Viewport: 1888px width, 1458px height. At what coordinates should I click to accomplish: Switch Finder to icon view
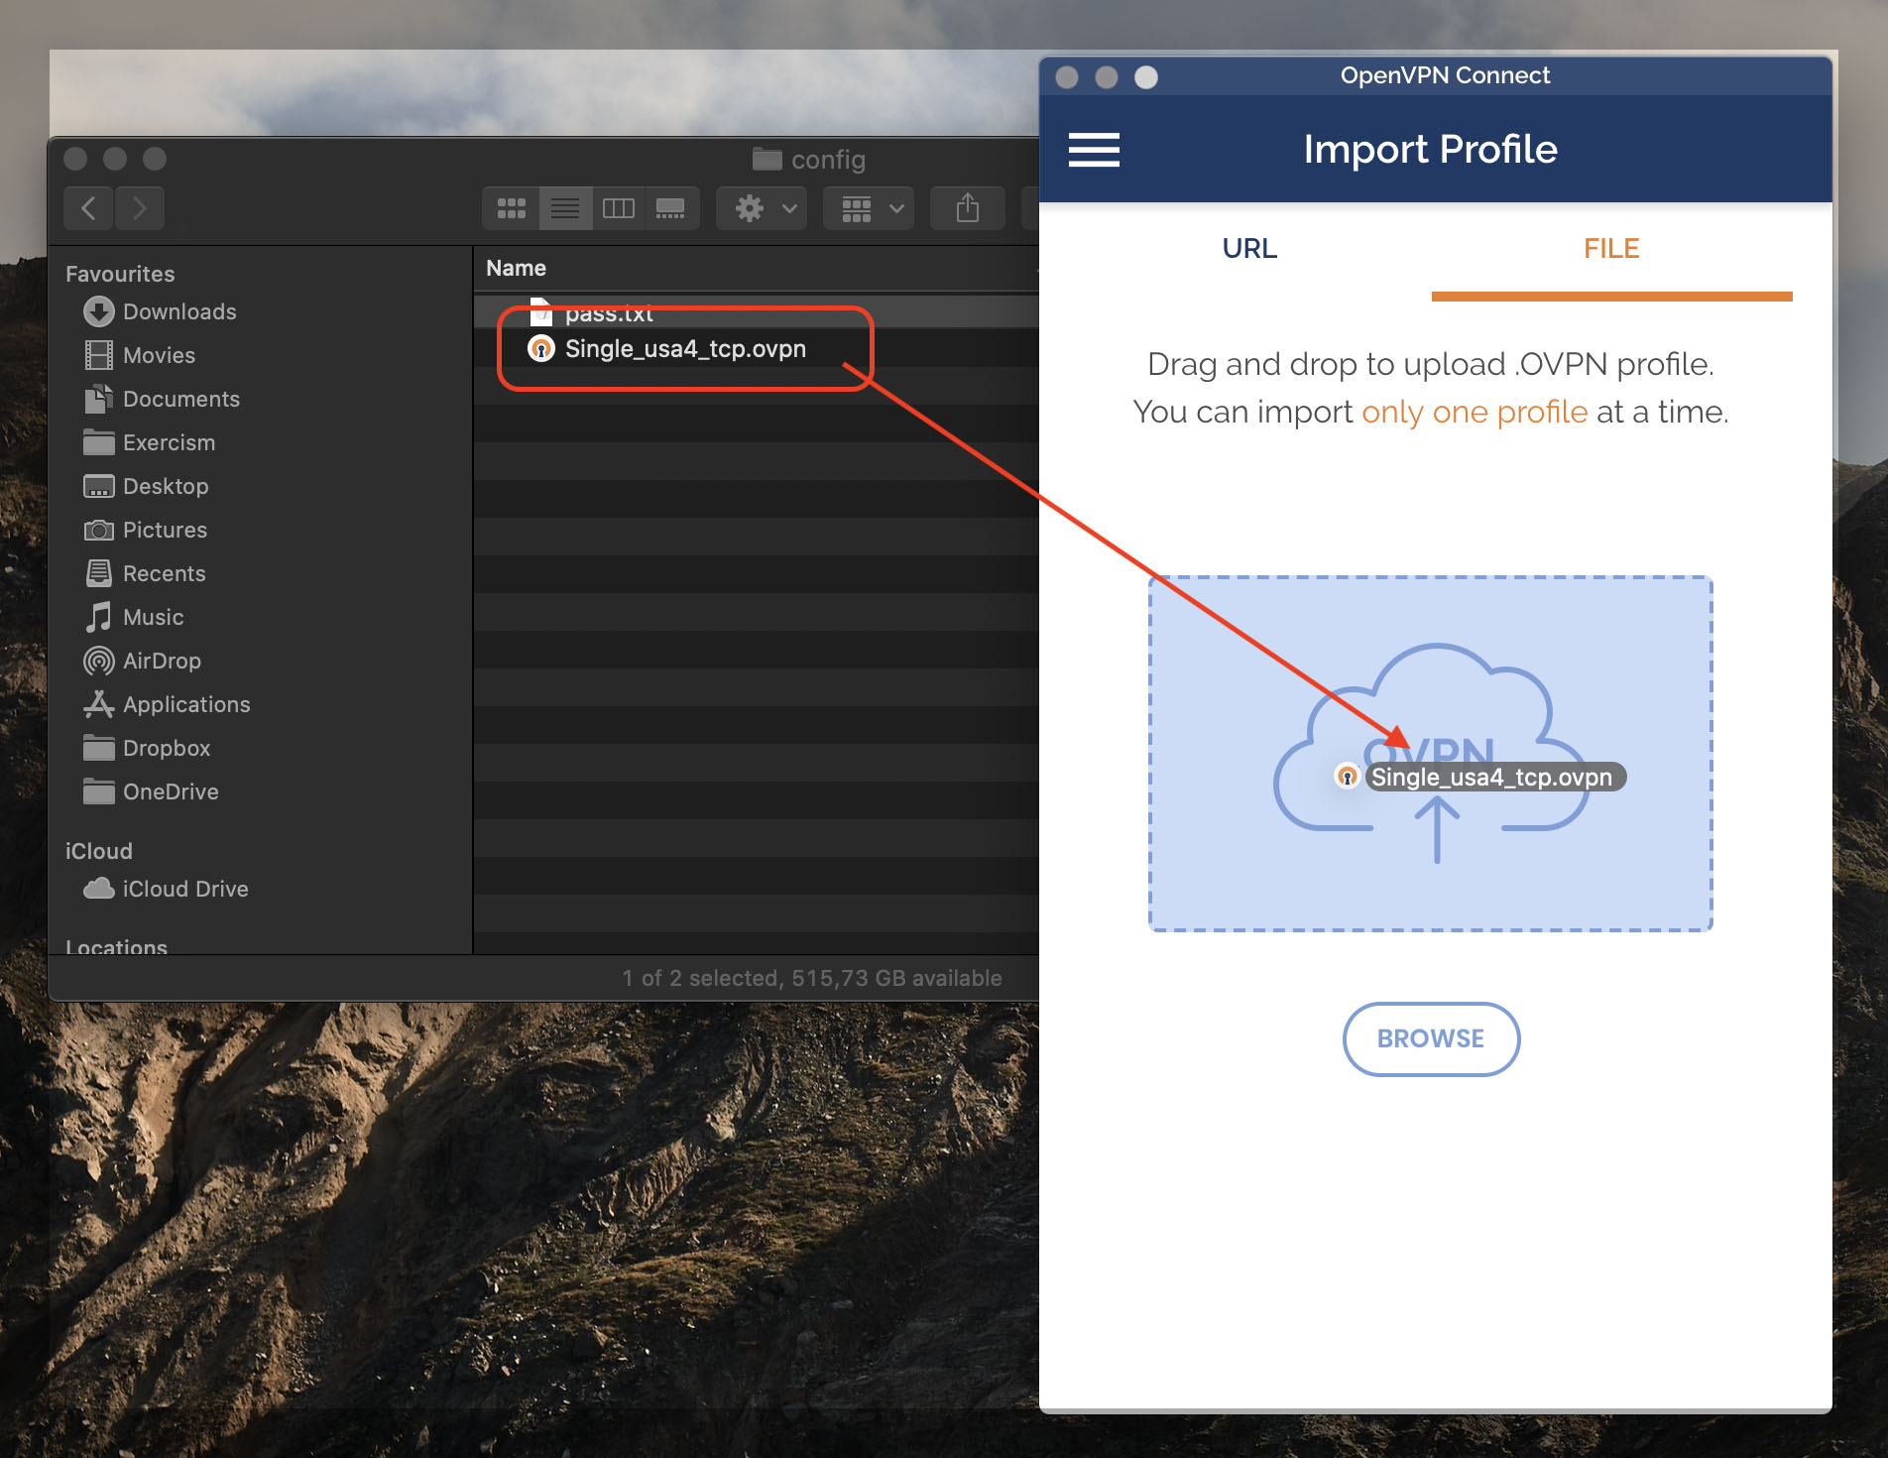[x=511, y=208]
